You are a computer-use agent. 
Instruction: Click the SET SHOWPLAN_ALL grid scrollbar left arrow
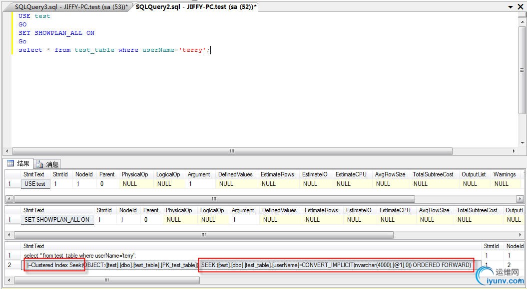pos(9,235)
